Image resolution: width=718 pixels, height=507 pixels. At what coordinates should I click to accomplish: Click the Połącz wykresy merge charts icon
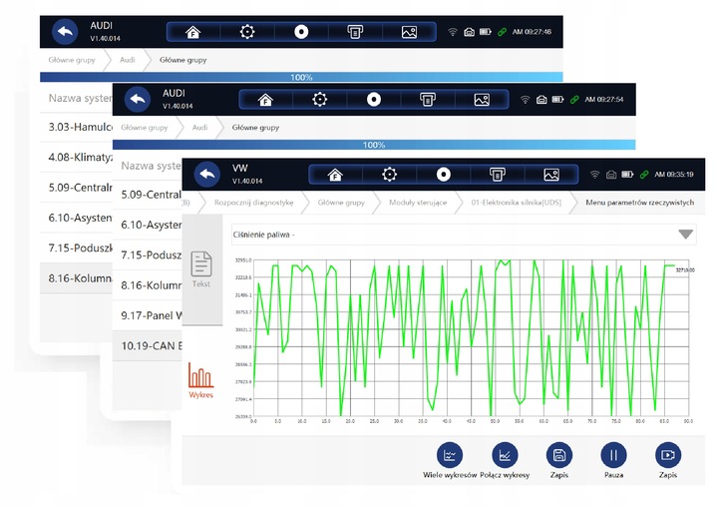pos(505,455)
